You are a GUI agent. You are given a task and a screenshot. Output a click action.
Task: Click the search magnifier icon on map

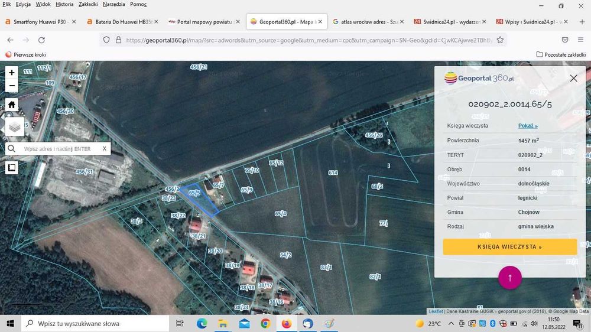point(12,149)
